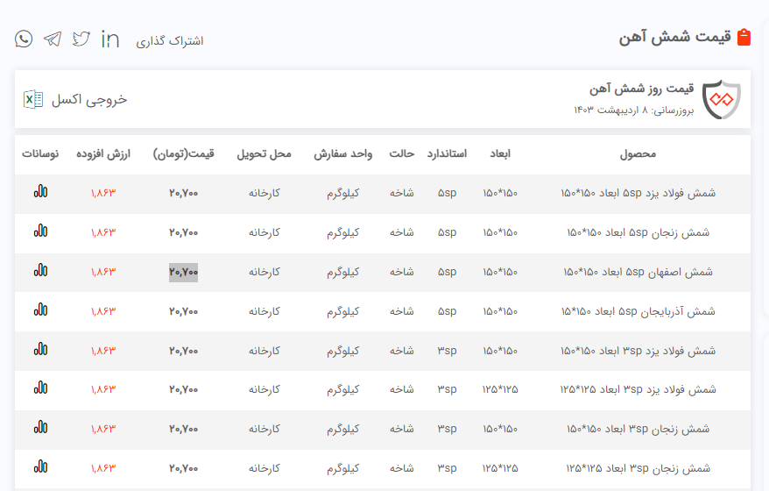Share page via Telegram icon
The image size is (769, 491).
pos(53,39)
